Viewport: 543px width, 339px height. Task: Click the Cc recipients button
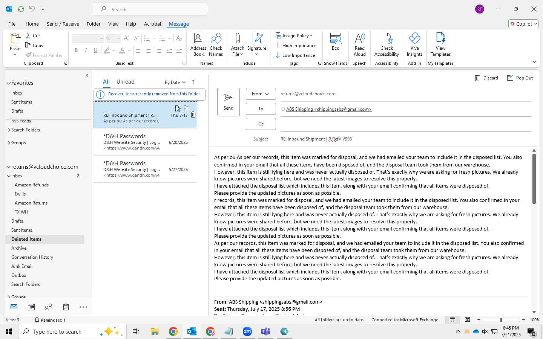(x=261, y=124)
